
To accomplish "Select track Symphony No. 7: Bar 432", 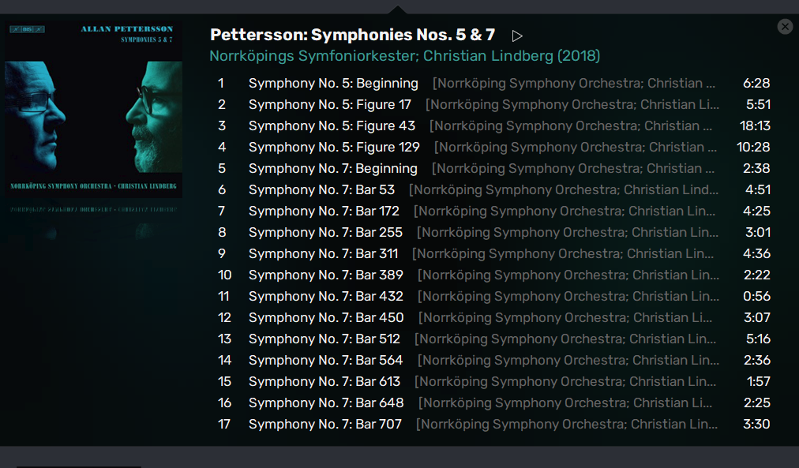I will 325,296.
